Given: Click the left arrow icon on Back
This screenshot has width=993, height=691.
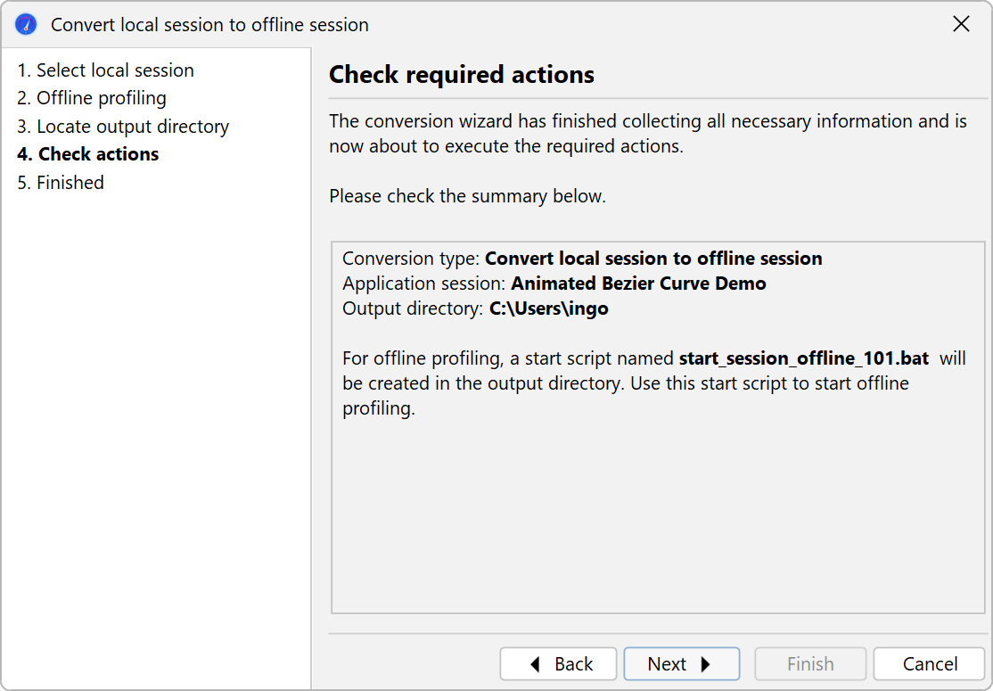Looking at the screenshot, I should 535,664.
